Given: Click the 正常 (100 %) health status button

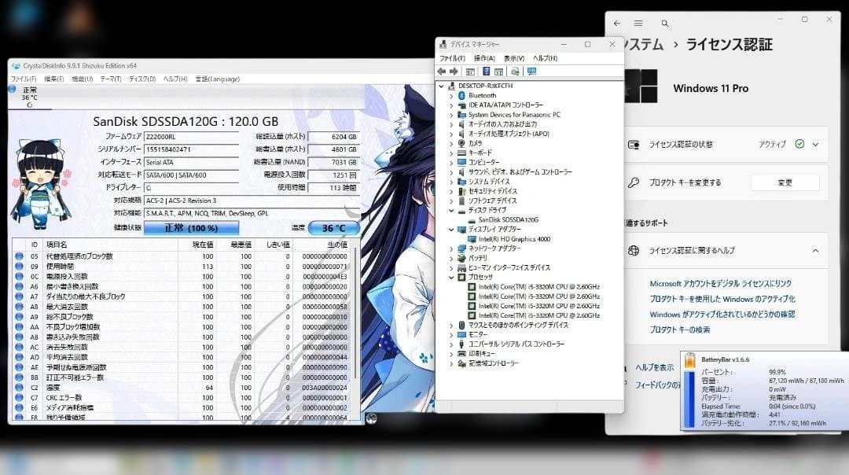Looking at the screenshot, I should click(x=191, y=228).
